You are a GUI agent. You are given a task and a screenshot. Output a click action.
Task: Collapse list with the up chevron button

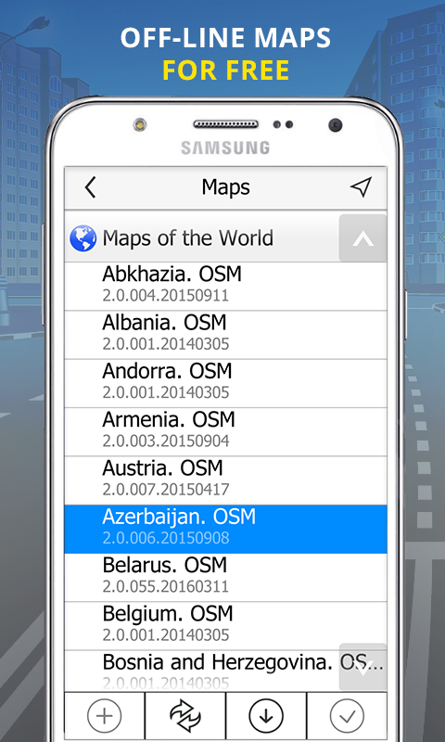coord(362,238)
